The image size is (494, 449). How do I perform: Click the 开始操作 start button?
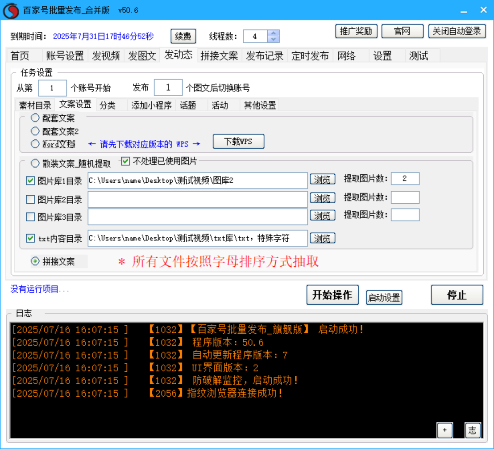click(x=332, y=295)
